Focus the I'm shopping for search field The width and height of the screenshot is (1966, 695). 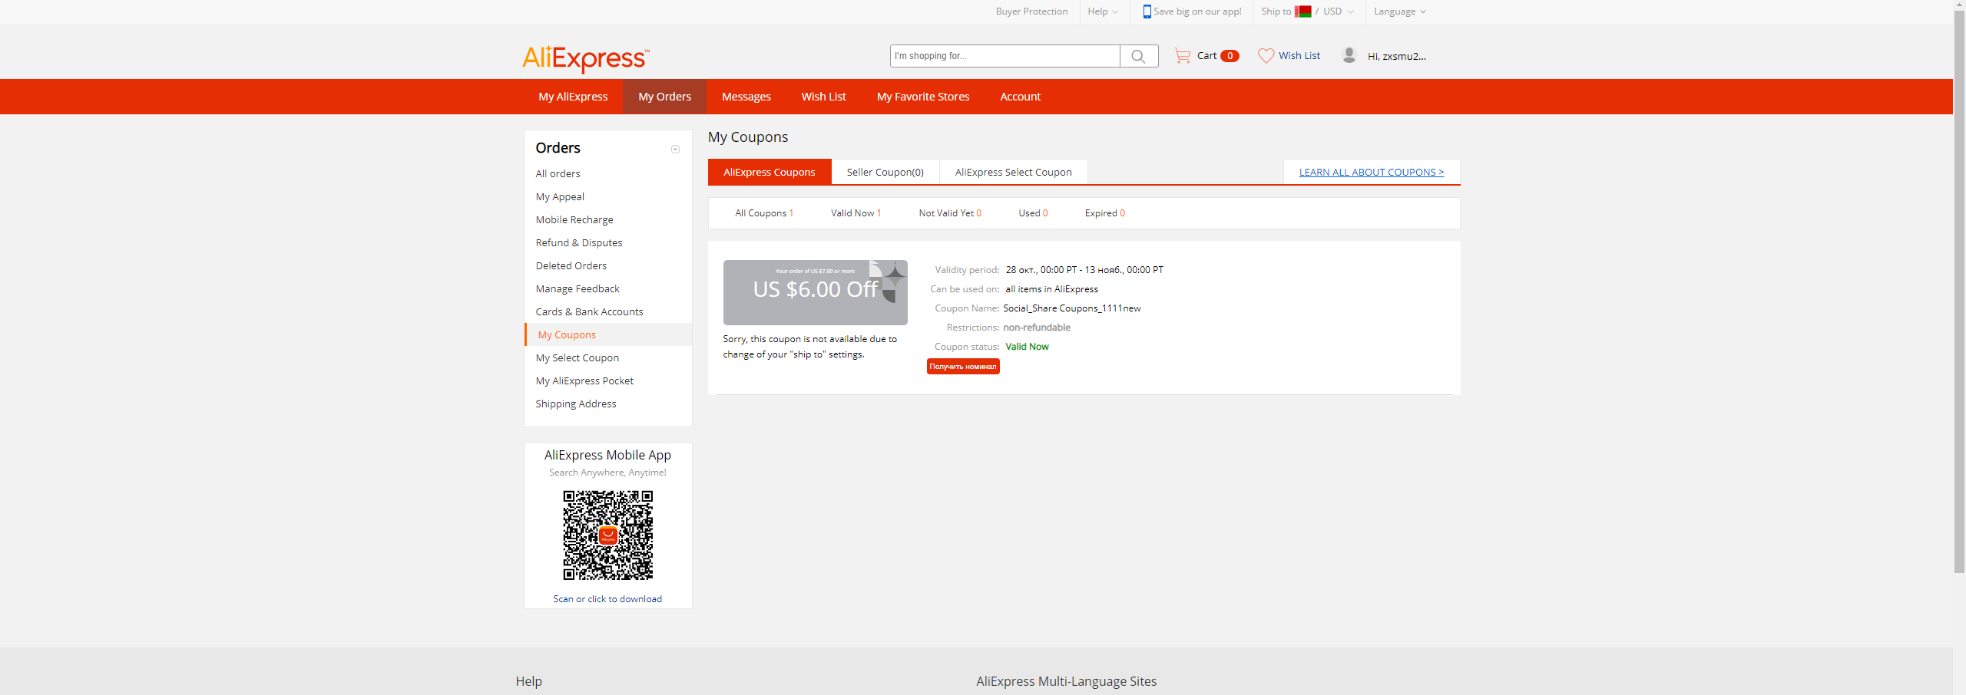1005,56
